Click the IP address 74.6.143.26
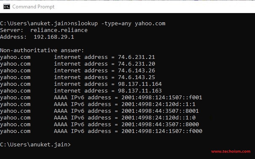This screenshot has height=159, width=255. click(x=137, y=71)
